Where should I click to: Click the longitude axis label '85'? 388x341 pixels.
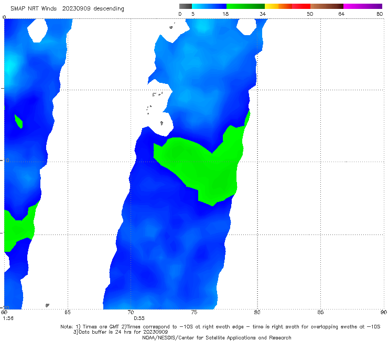tap(320, 312)
